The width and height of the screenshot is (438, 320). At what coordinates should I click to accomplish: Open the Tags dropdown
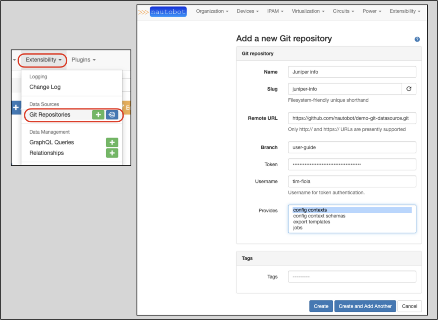click(352, 276)
